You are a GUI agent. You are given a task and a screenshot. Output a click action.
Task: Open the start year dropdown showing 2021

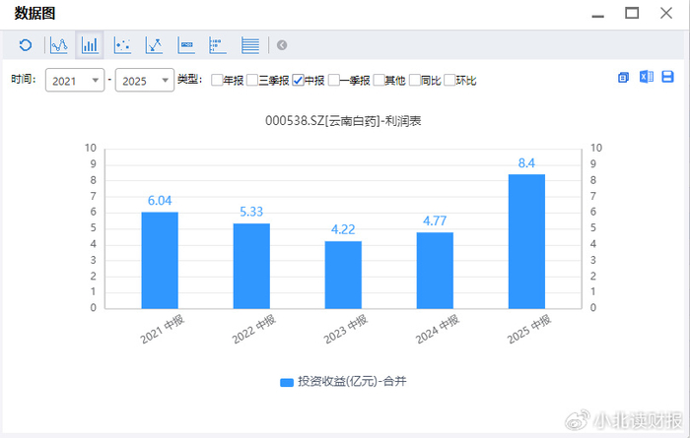point(75,81)
